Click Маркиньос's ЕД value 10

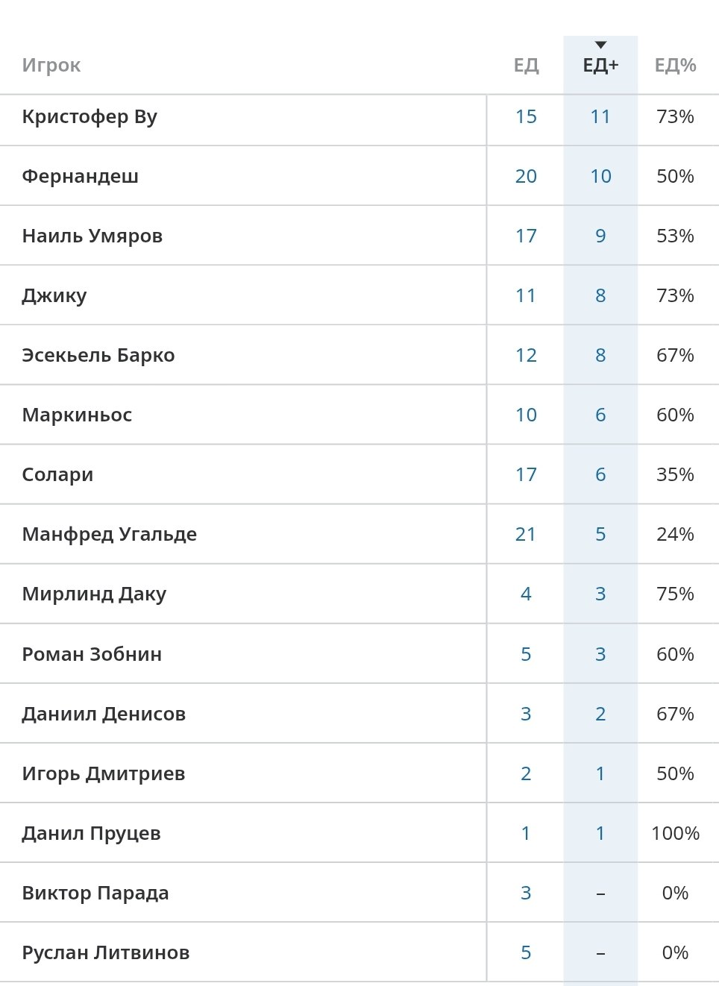526,415
